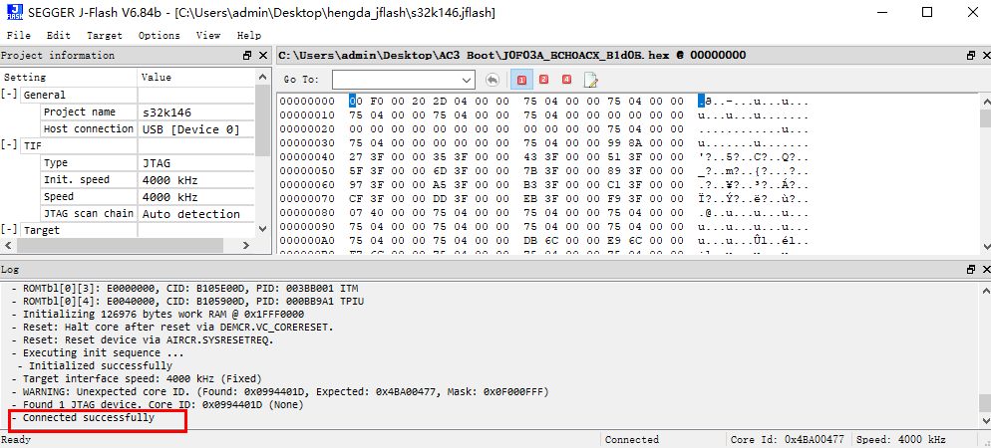991x448 pixels.
Task: Click hex view scroll down arrow
Action: [x=985, y=247]
